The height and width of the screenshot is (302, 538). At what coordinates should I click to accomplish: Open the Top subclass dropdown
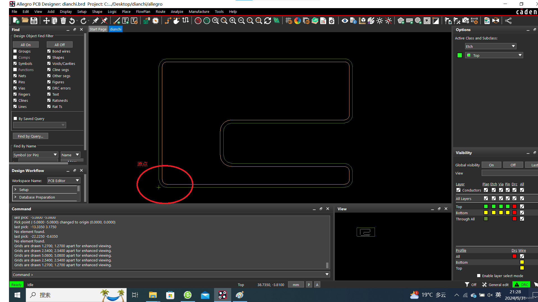point(494,55)
